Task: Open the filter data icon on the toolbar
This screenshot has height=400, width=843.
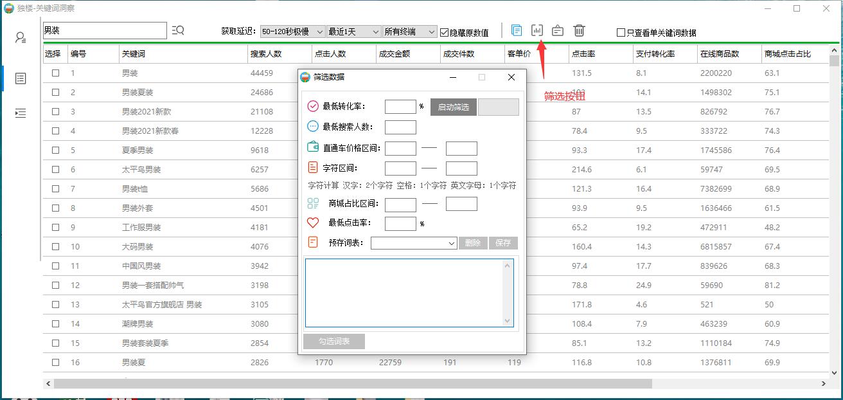Action: point(537,30)
